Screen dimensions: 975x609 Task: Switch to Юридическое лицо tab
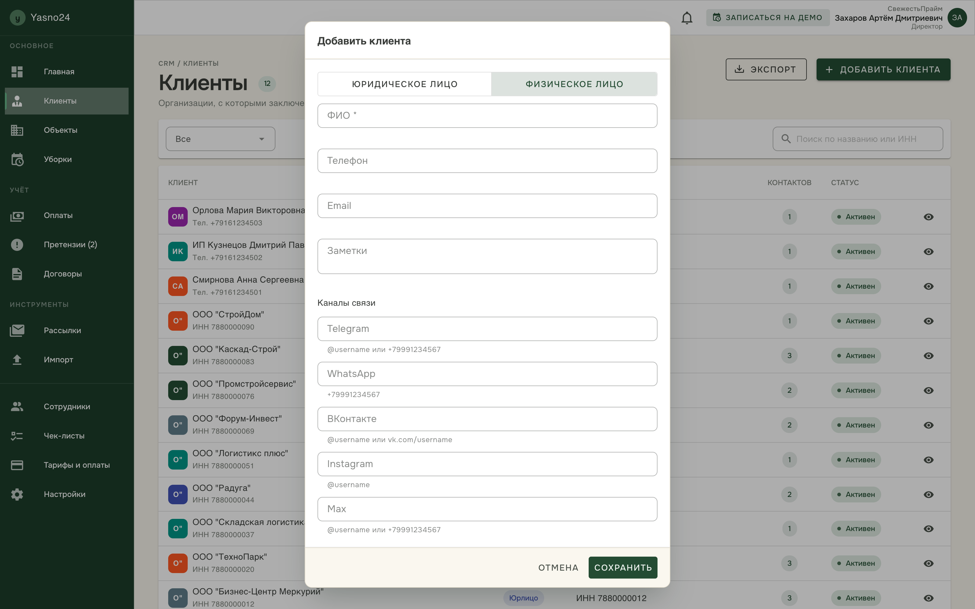(x=405, y=84)
